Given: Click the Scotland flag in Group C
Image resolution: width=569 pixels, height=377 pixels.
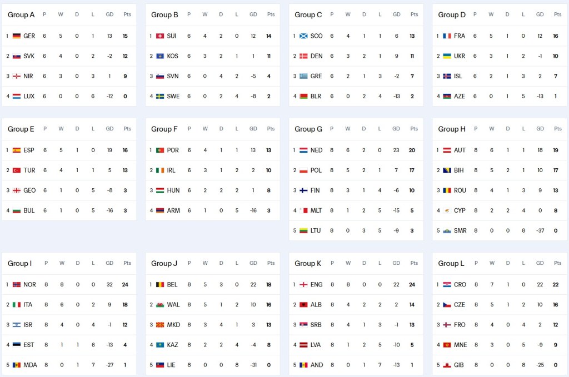Looking at the screenshot, I should [303, 36].
